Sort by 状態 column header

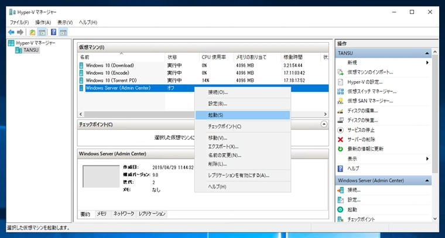tap(182, 57)
